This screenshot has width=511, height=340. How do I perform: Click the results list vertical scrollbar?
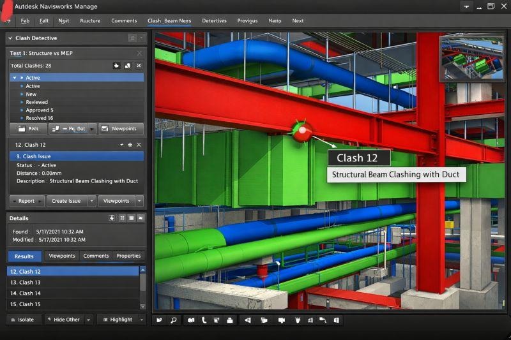tap(142, 288)
